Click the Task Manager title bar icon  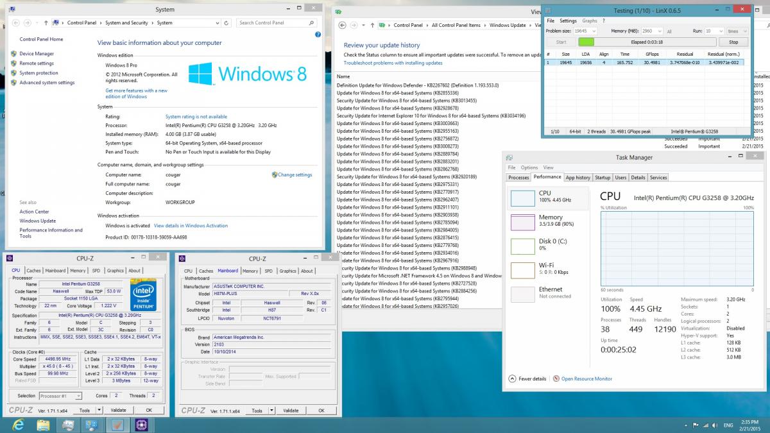[509, 157]
